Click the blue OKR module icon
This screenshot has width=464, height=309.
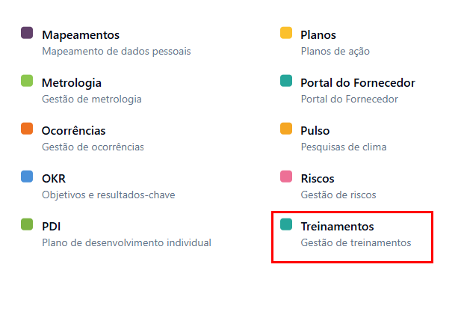(27, 177)
